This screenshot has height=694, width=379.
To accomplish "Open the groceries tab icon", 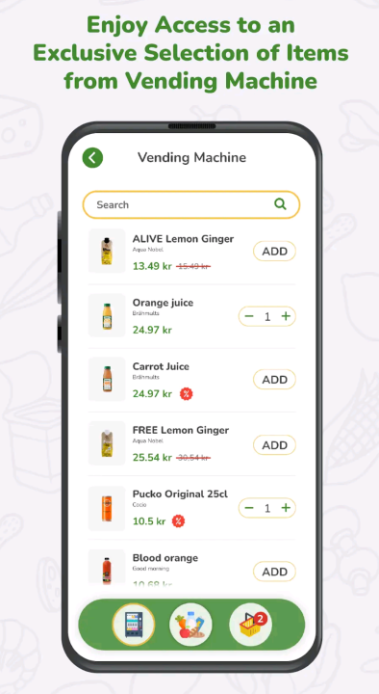I will pos(190,625).
